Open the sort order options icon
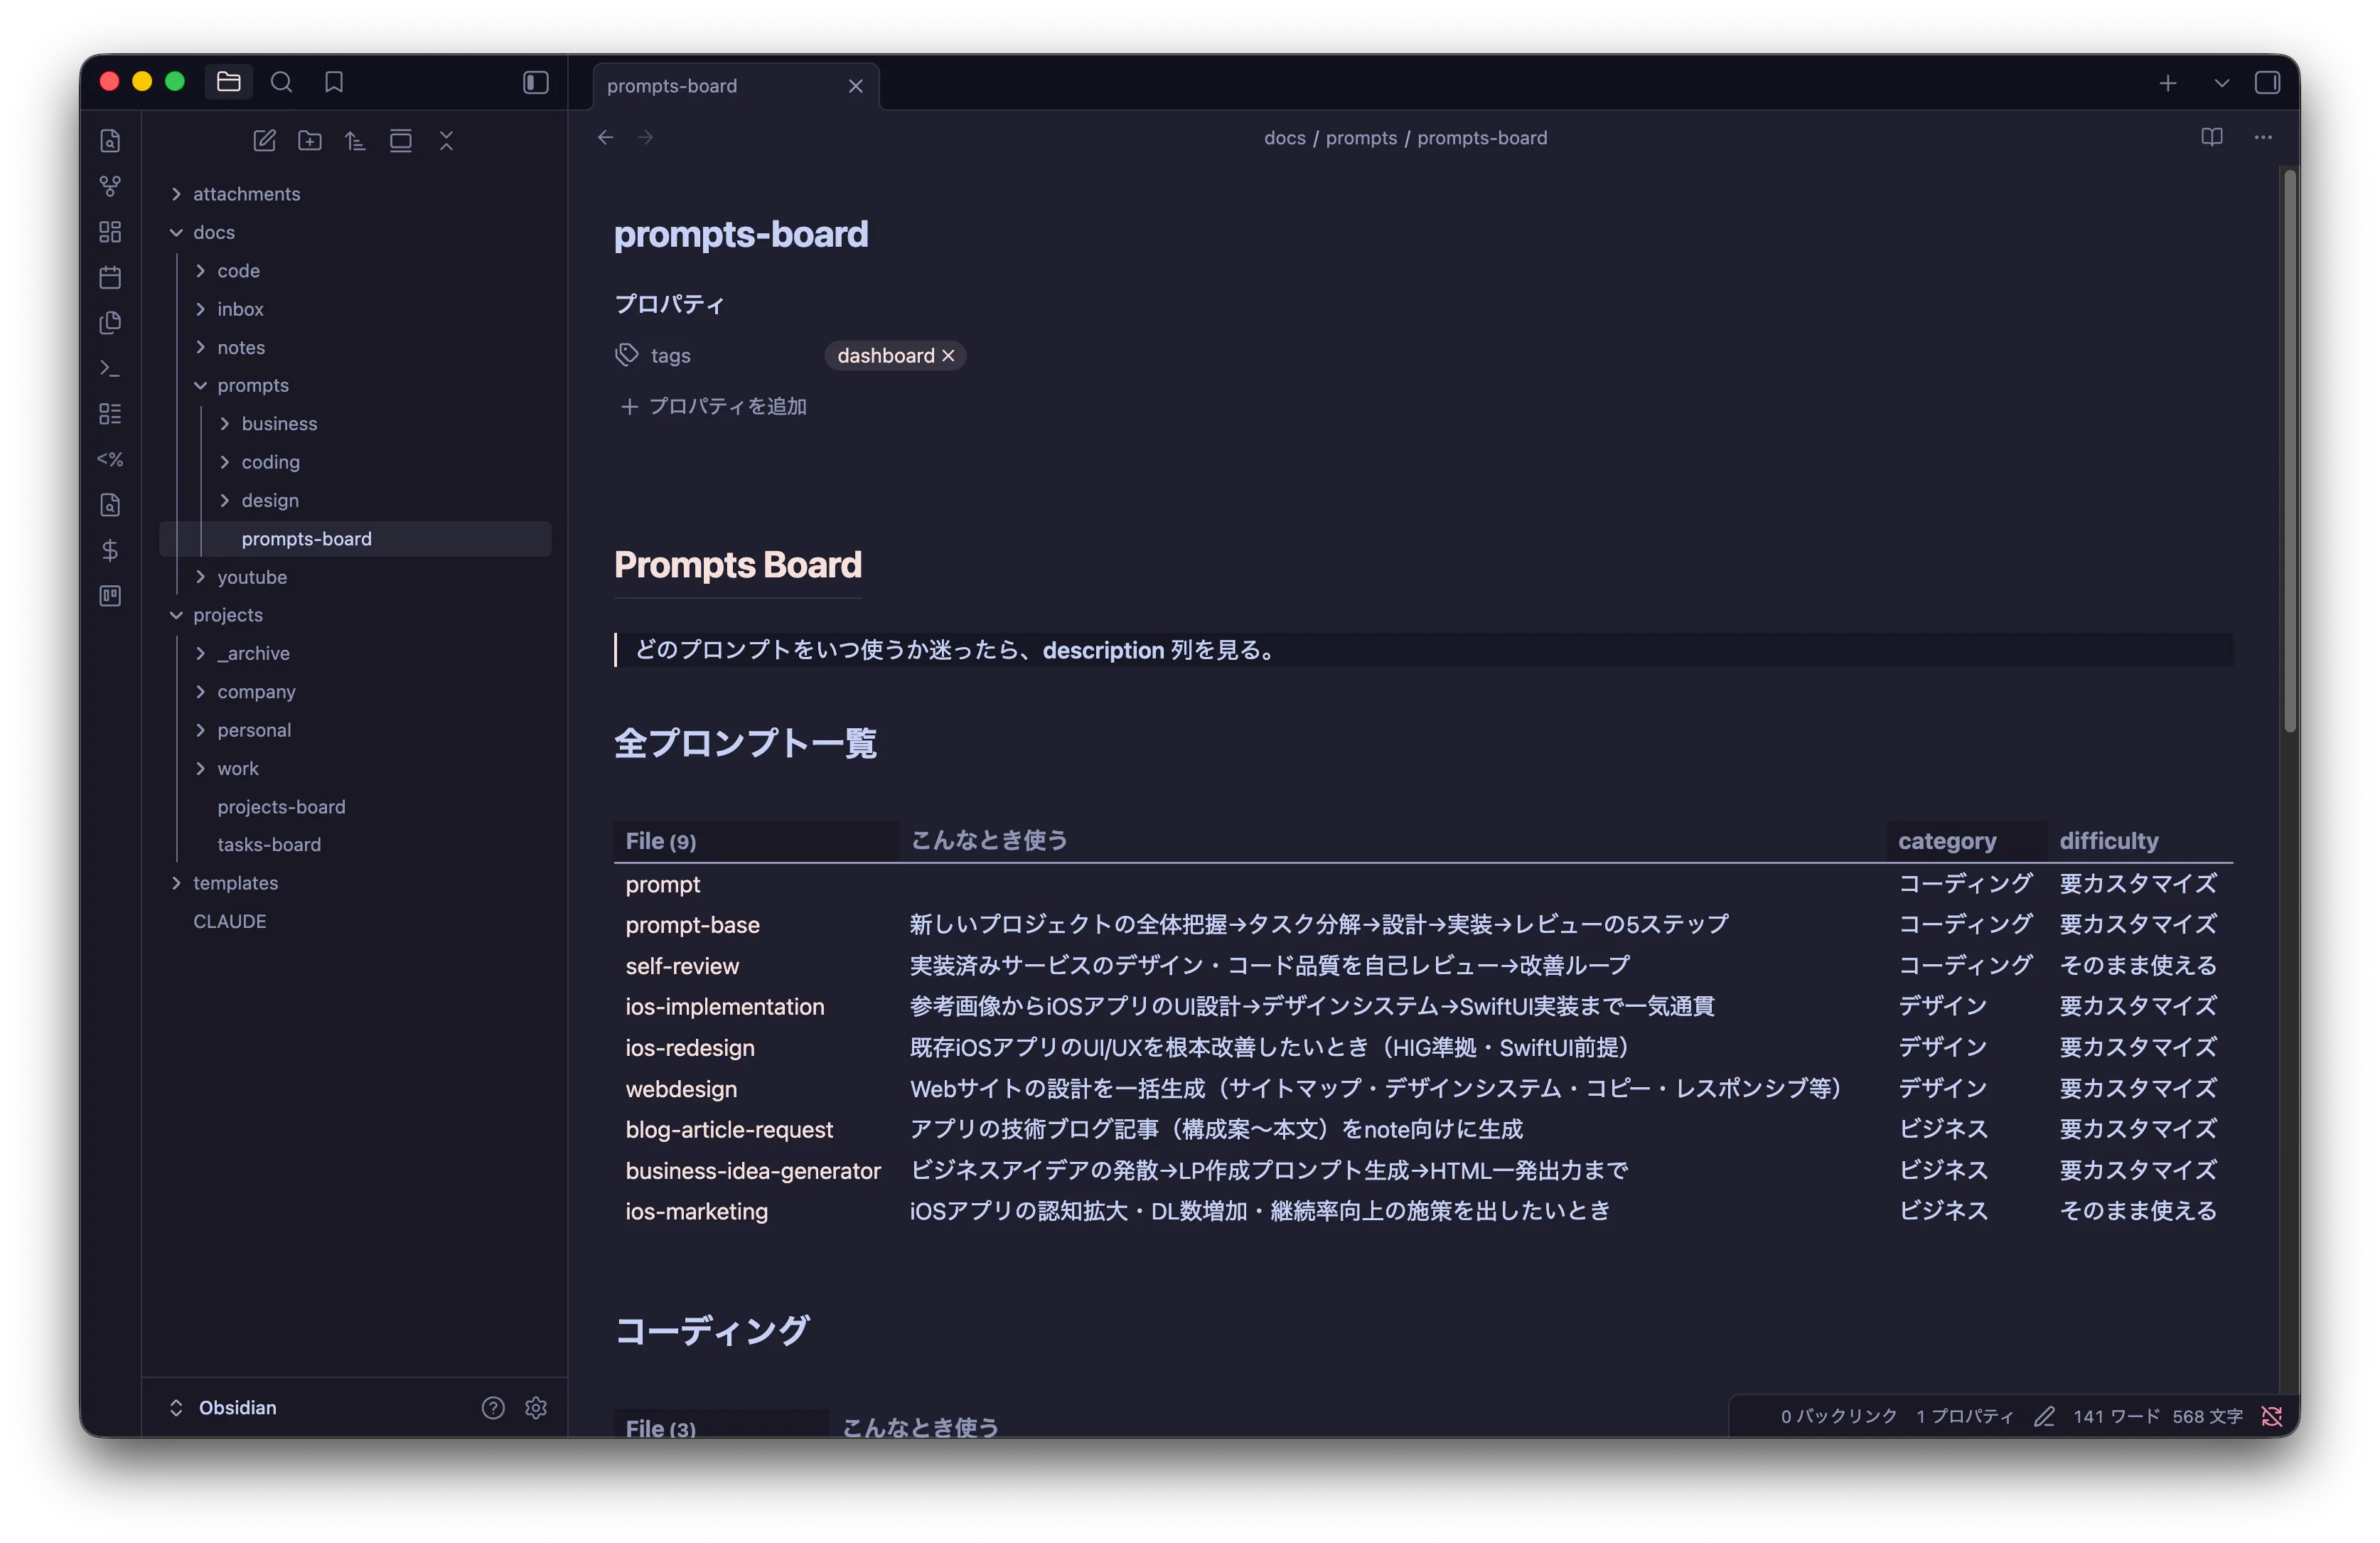The image size is (2380, 1543). [x=355, y=141]
